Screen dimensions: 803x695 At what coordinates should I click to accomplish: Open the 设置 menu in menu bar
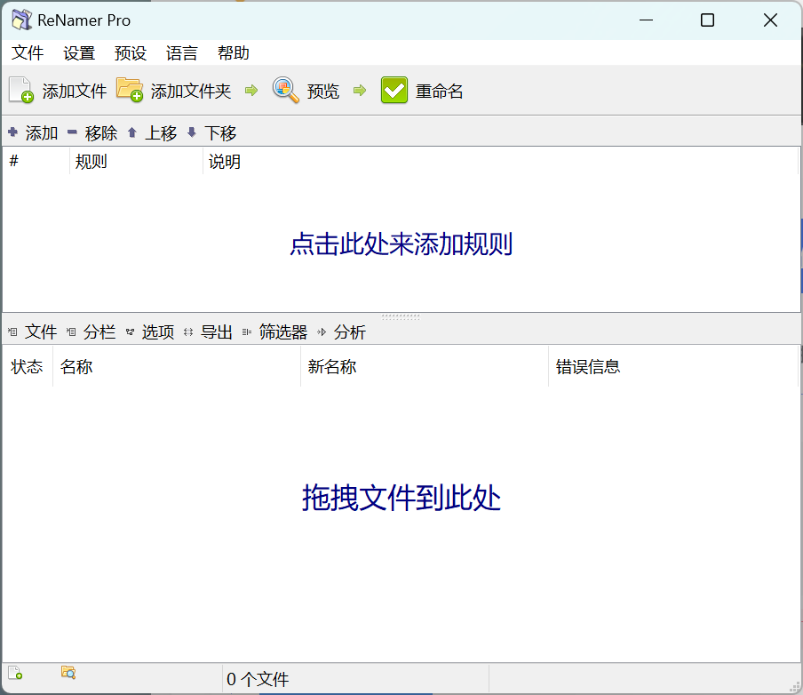[79, 53]
